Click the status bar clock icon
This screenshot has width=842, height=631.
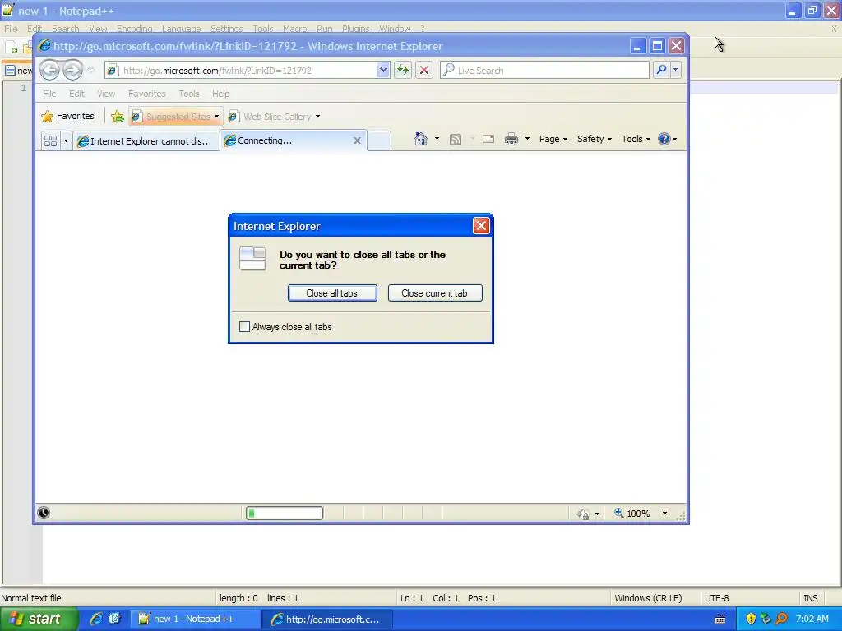(44, 513)
